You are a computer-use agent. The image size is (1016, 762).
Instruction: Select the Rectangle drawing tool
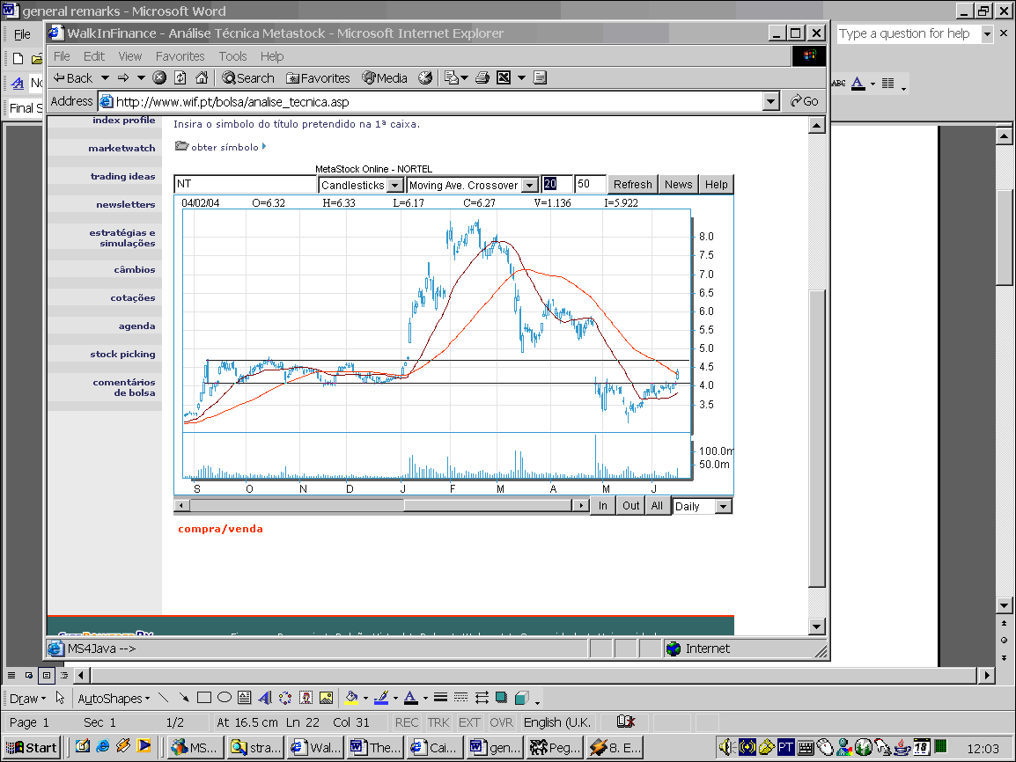click(x=204, y=698)
